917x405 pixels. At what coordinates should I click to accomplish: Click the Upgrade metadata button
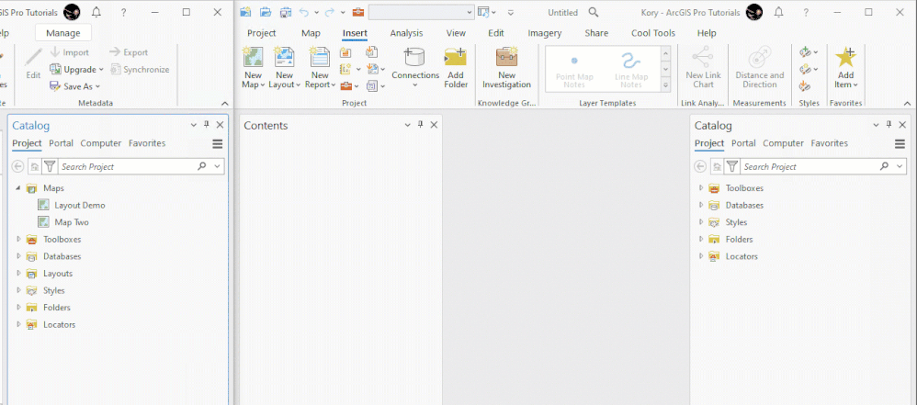(76, 70)
